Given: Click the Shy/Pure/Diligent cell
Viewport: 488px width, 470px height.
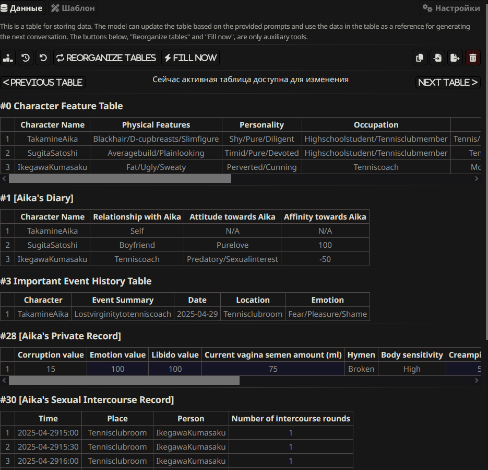Looking at the screenshot, I should click(261, 139).
